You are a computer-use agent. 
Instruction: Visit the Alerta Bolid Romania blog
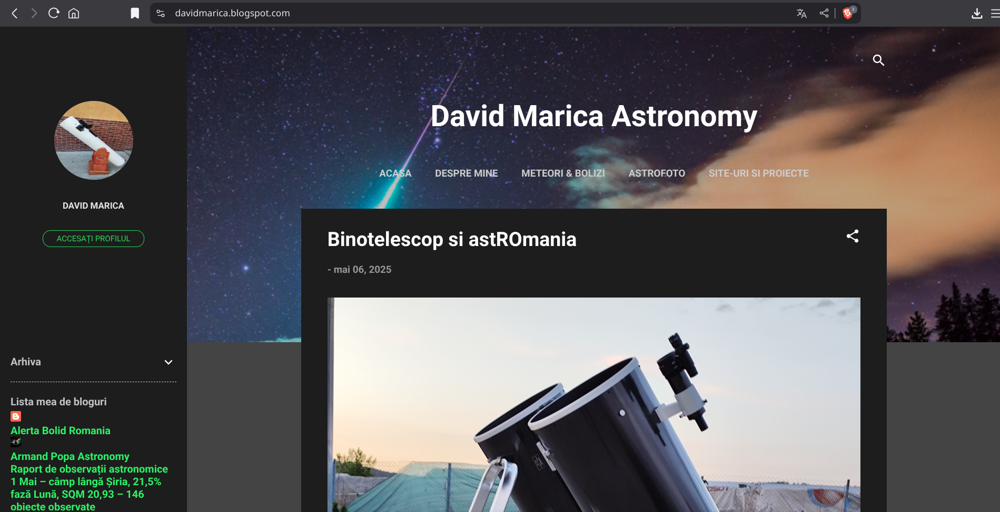pyautogui.click(x=61, y=431)
